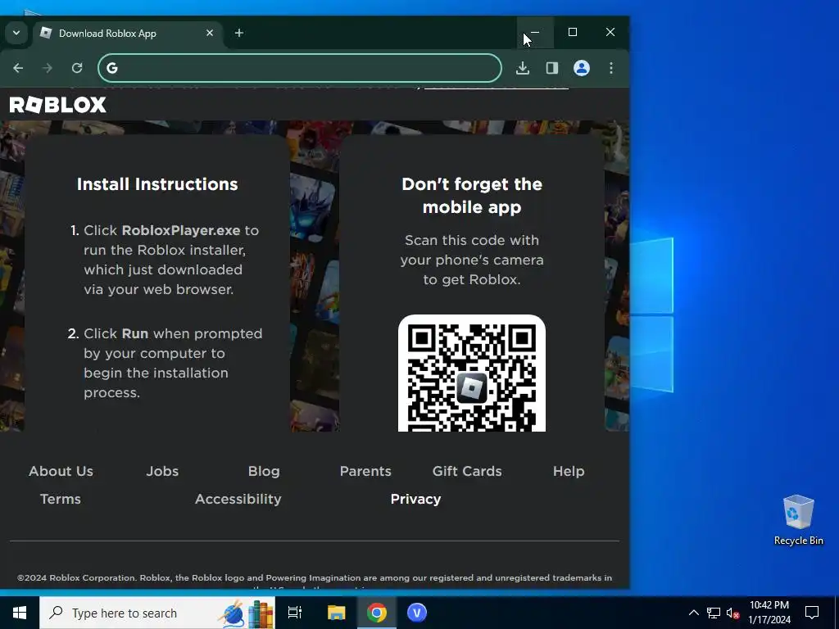Show hidden system tray icons
Screen dimensions: 839x629
693,613
